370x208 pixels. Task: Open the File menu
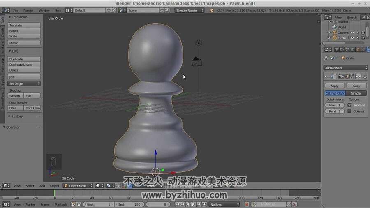[x=16, y=10]
